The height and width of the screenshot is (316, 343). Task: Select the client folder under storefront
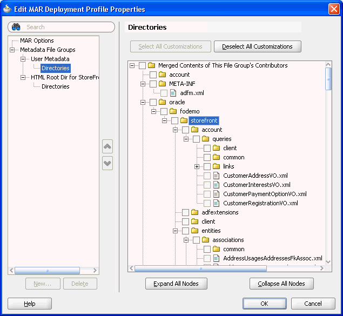209,221
